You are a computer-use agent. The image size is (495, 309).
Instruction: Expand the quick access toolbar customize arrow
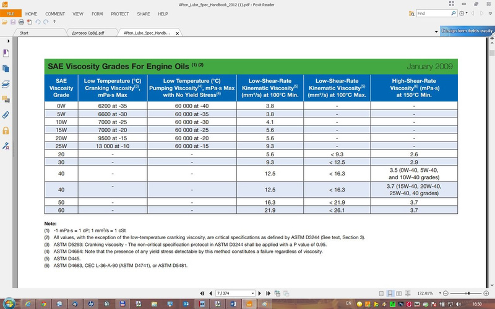click(54, 22)
